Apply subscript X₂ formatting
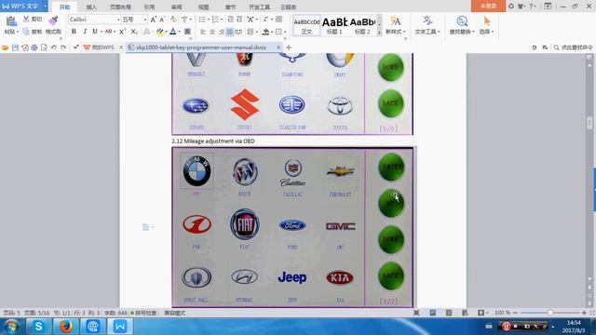 pos(134,32)
